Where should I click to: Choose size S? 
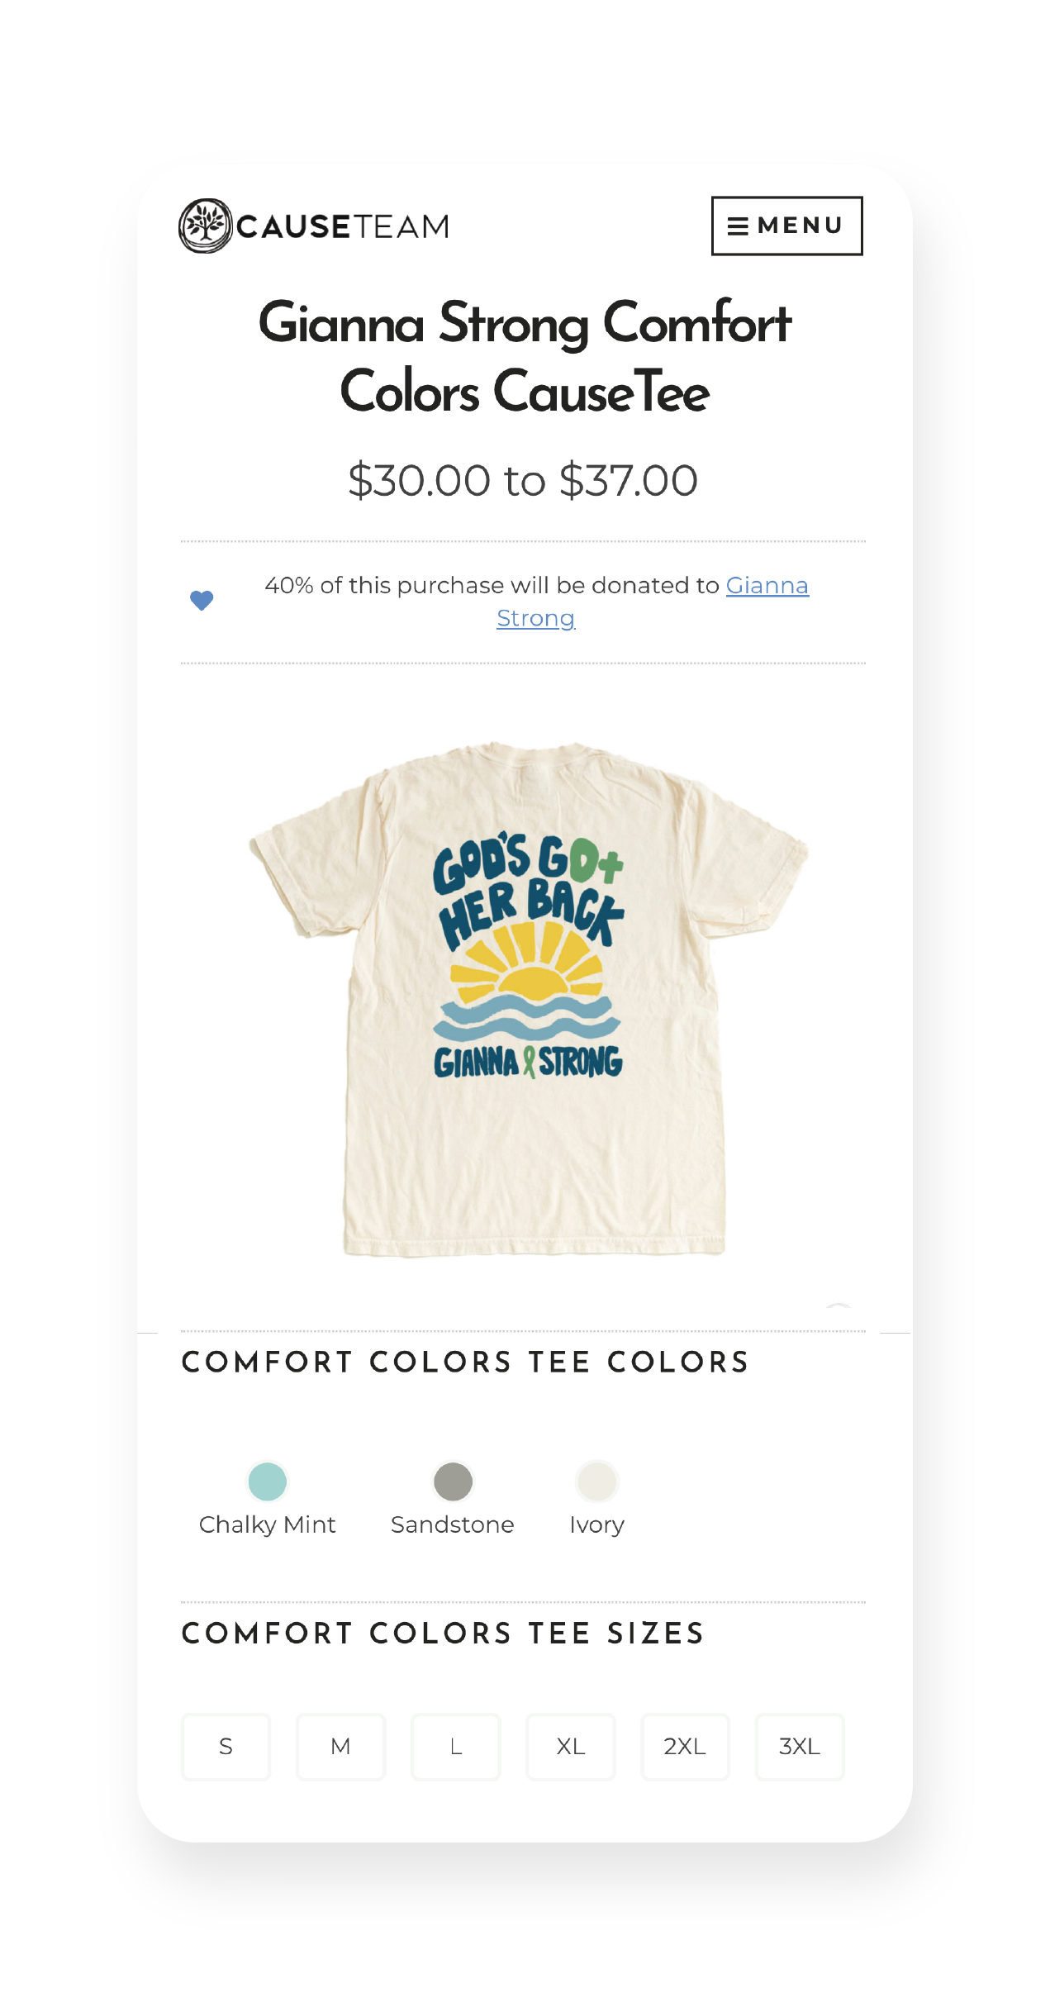[x=226, y=1746]
